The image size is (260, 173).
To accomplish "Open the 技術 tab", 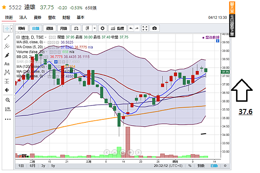I will (x=9, y=17).
